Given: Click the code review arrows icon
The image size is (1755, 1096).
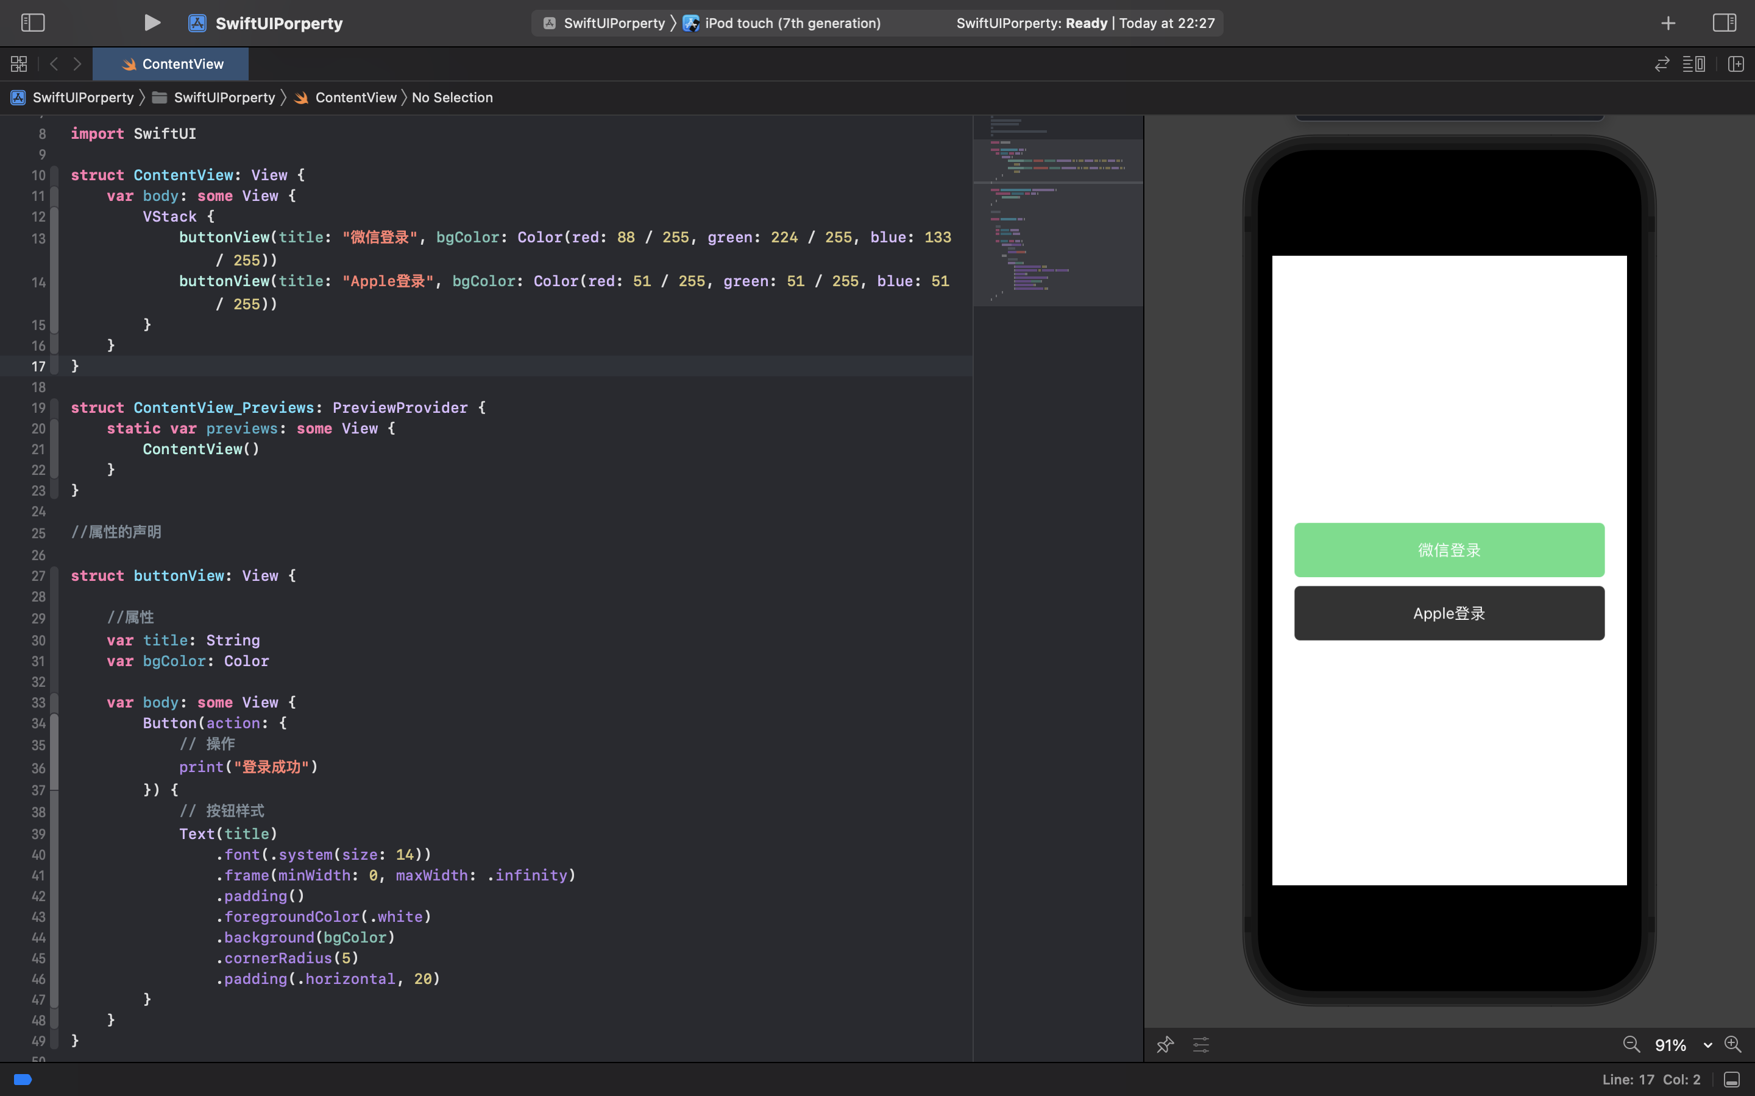Looking at the screenshot, I should click(x=1661, y=64).
